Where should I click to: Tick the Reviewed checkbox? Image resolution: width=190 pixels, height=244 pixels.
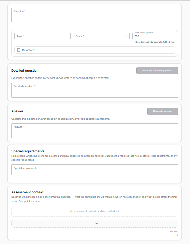point(19,50)
